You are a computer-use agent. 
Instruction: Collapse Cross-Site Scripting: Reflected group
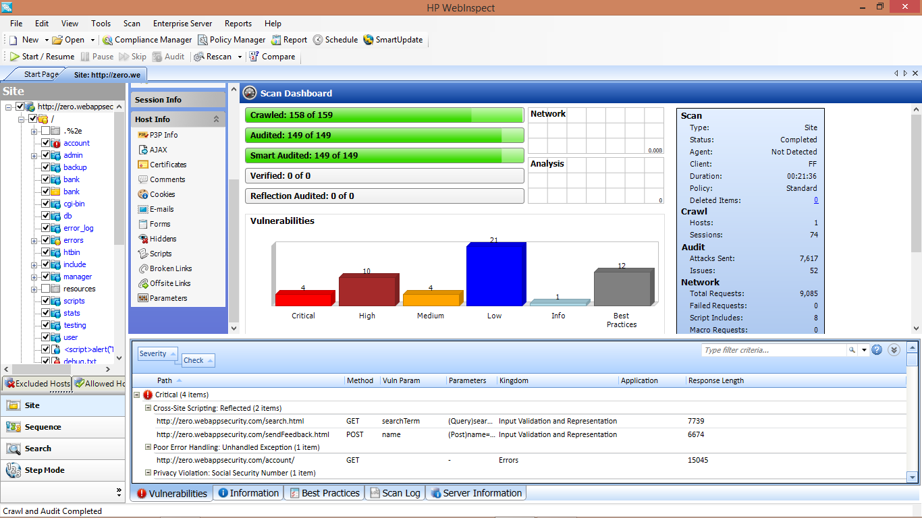(148, 408)
